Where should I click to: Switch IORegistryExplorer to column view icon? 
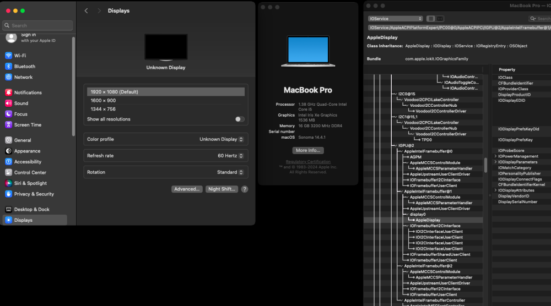[440, 19]
